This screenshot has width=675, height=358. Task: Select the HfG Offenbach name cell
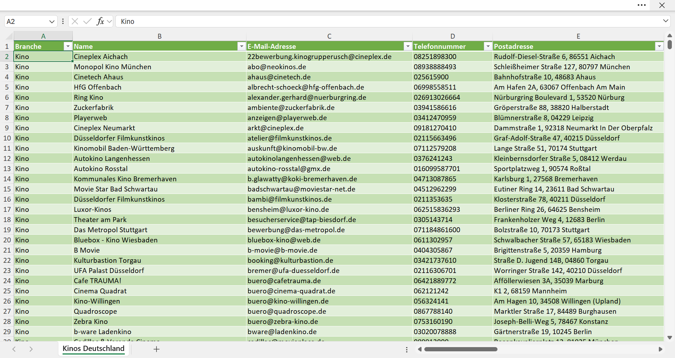point(160,87)
